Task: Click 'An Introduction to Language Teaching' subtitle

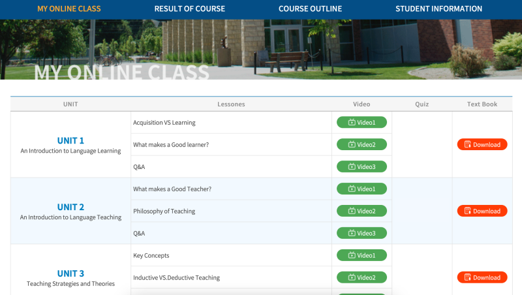Action: point(70,217)
